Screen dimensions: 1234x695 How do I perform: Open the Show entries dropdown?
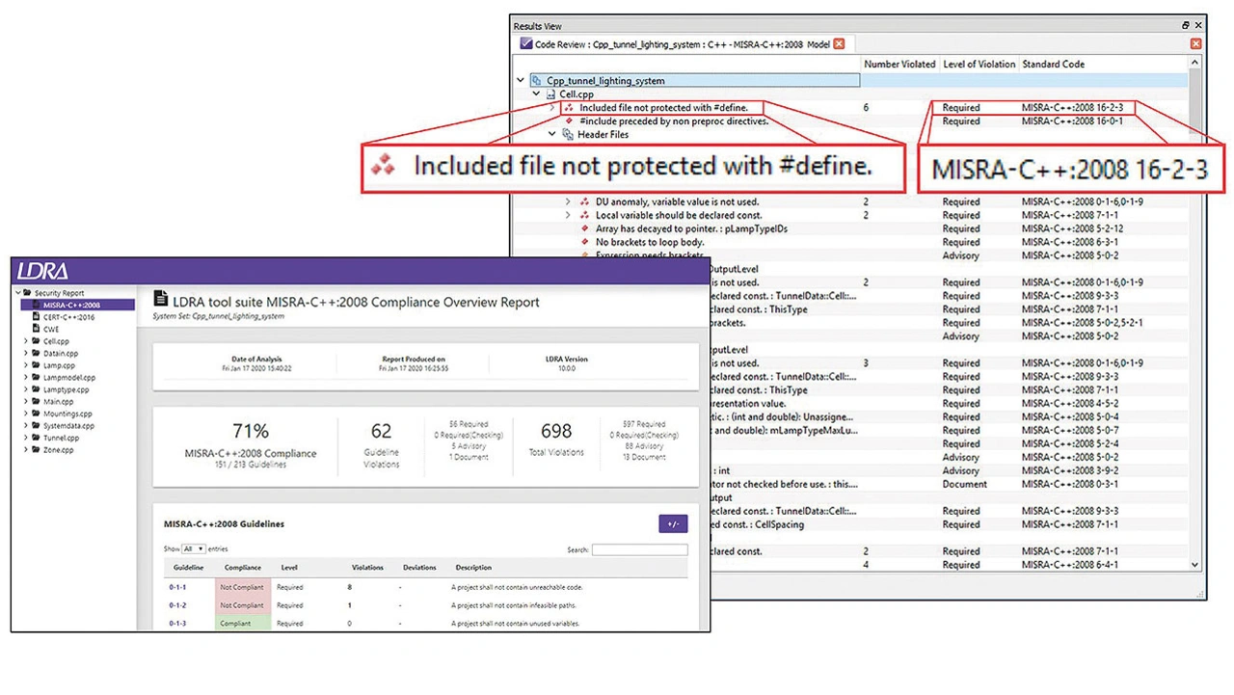click(x=194, y=549)
